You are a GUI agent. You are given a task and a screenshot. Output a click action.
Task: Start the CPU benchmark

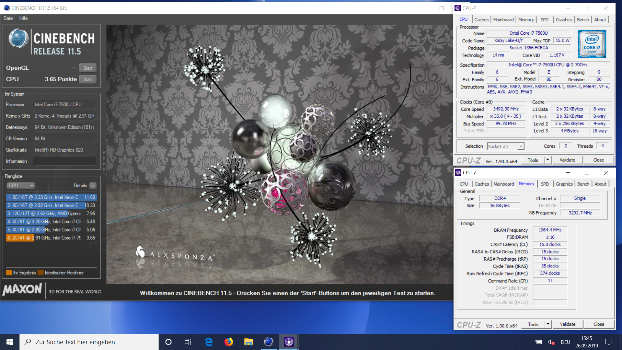pos(87,79)
